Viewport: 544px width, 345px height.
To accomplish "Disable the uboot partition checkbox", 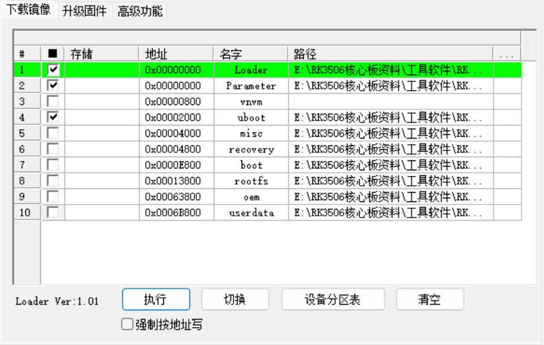I will coord(53,117).
